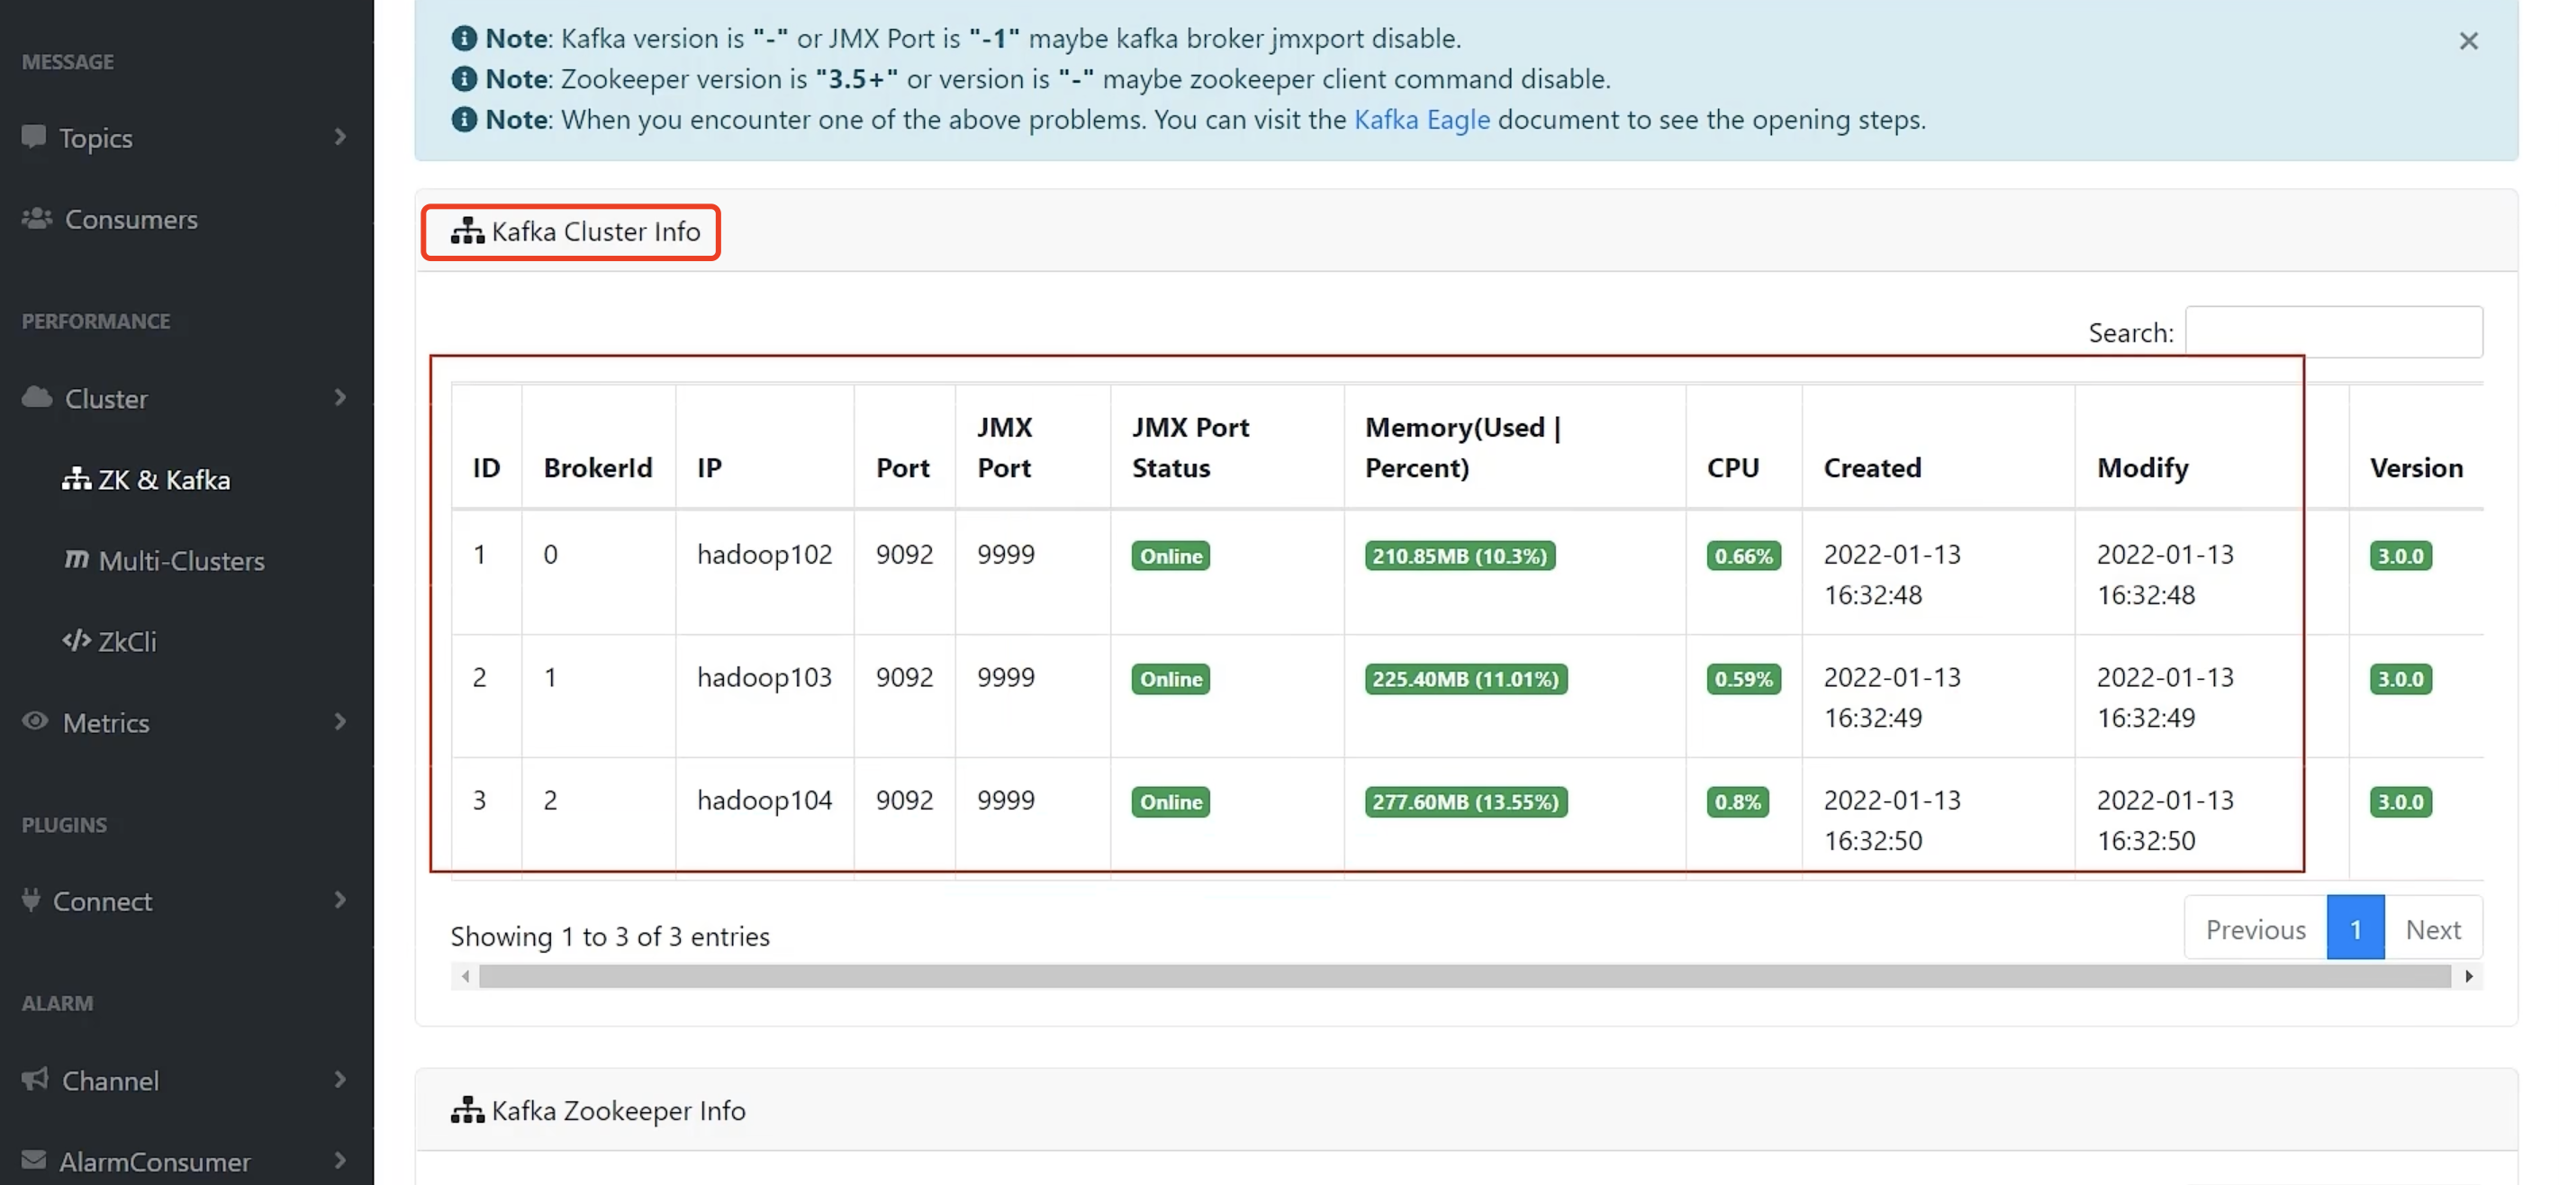Open the Multi-Clusters menu item
Viewport: 2559px width, 1185px height.
(x=181, y=560)
